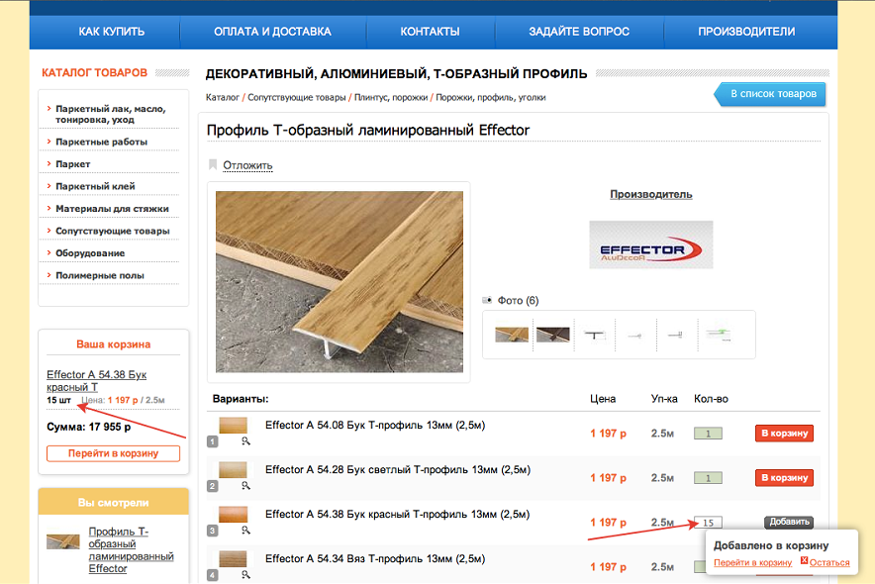Click viewed product thumbnail under Вы смотрели

[x=63, y=541]
